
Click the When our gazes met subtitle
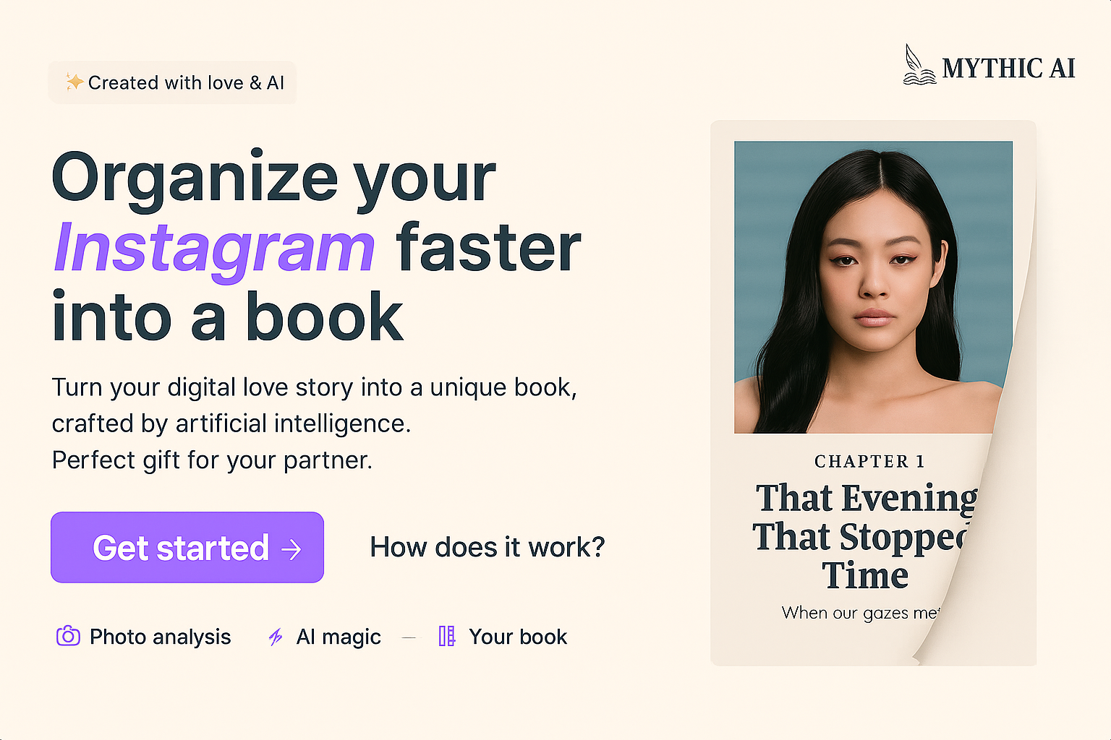pyautogui.click(x=861, y=613)
